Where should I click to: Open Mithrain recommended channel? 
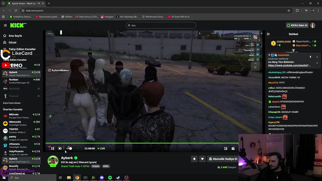click(x=21, y=116)
